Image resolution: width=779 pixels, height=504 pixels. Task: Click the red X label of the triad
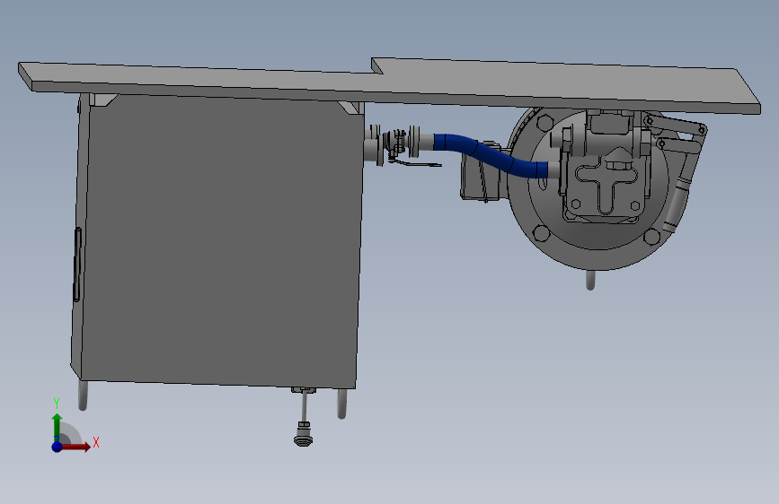(x=96, y=442)
